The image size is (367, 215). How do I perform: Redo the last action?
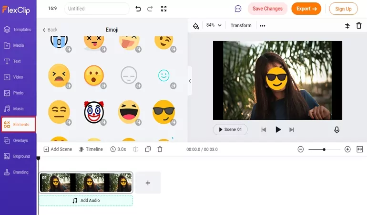(x=150, y=9)
